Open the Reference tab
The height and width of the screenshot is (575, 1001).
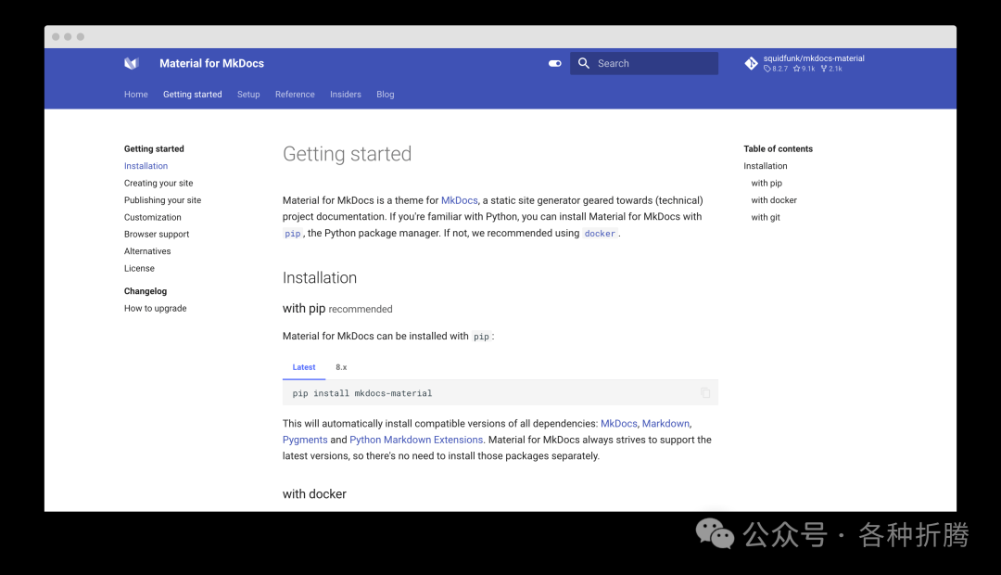tap(295, 94)
